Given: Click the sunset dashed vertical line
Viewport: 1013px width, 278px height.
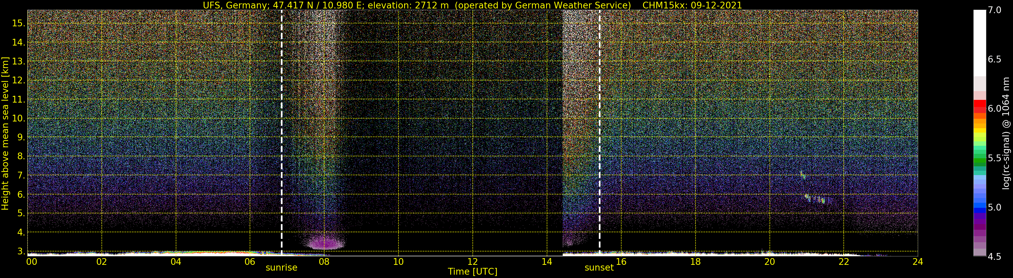Looking at the screenshot, I should (x=599, y=130).
